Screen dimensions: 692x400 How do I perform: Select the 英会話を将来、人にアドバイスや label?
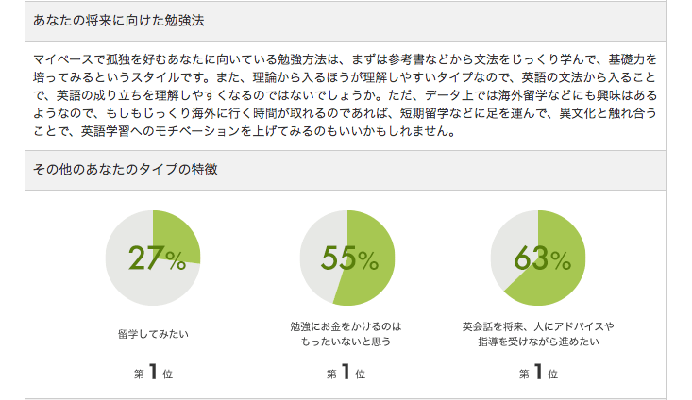point(538,326)
